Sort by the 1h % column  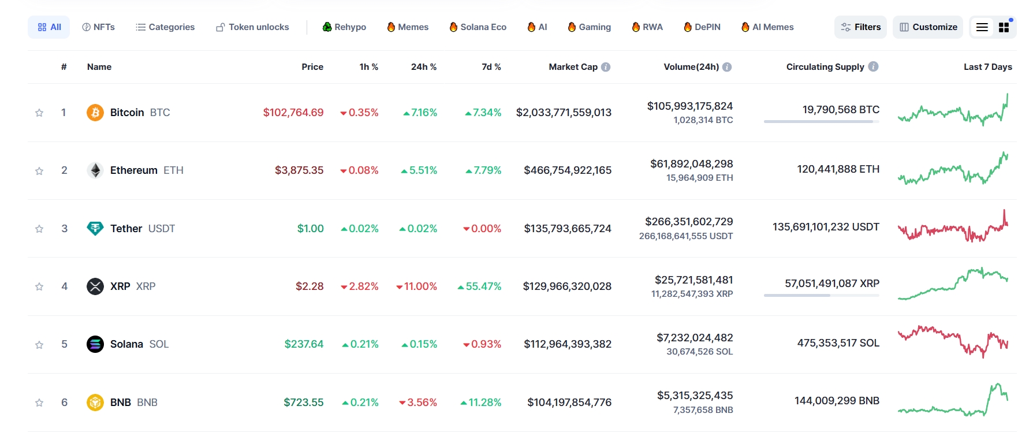369,67
